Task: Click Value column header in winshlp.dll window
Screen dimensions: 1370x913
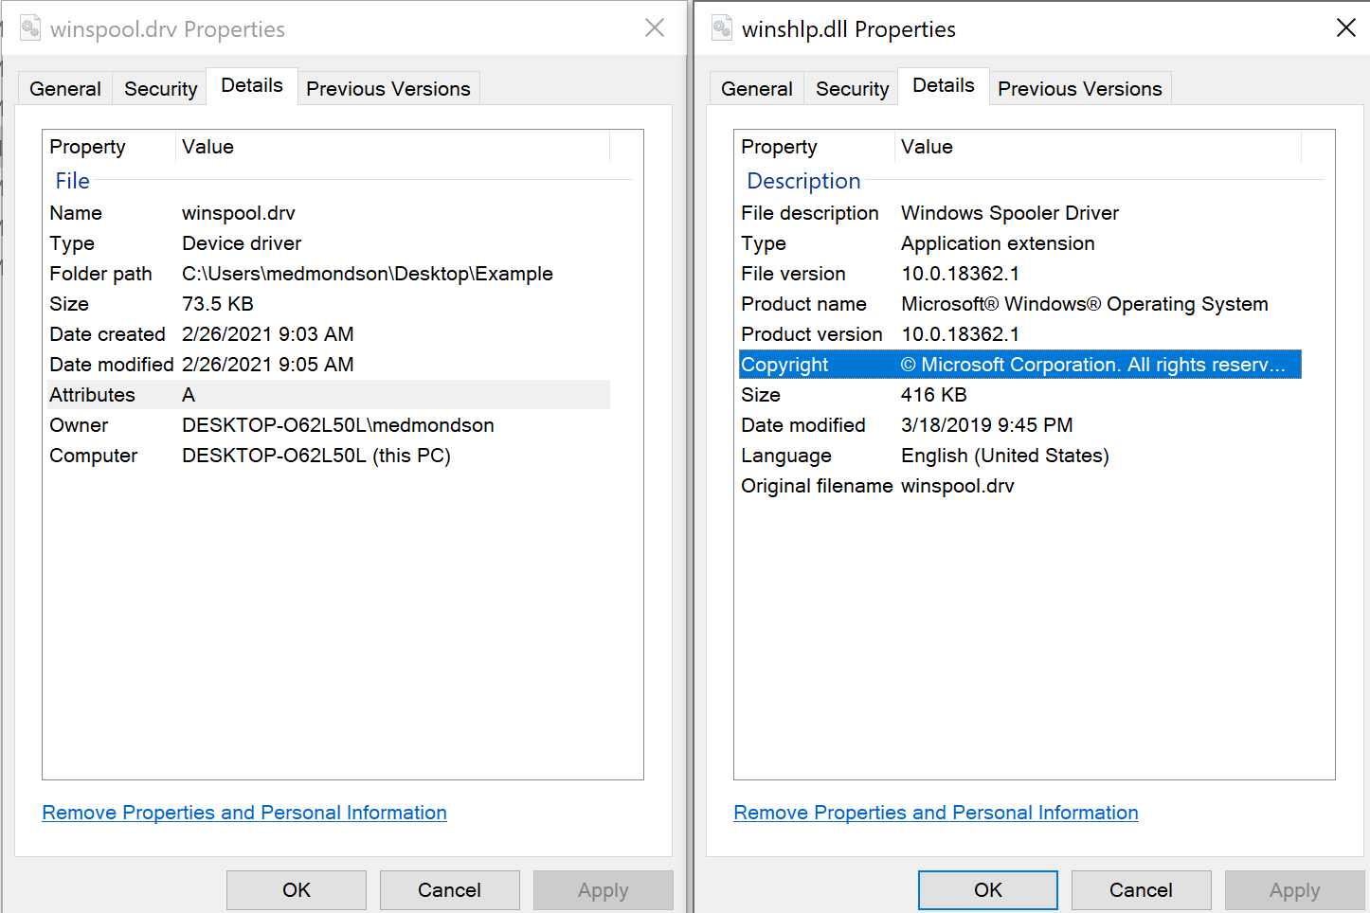Action: pos(1098,147)
